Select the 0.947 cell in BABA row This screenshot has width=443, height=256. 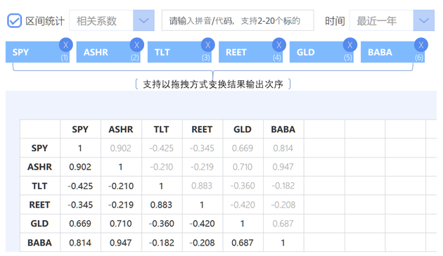[121, 243]
